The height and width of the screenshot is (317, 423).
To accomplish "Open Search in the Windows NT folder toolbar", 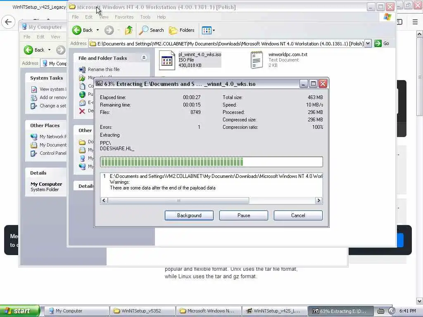I will click(151, 30).
